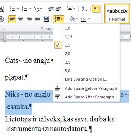The image size is (131, 136).
Task: Click the Line and Paragraph Spacing button
Action: click(x=59, y=19)
